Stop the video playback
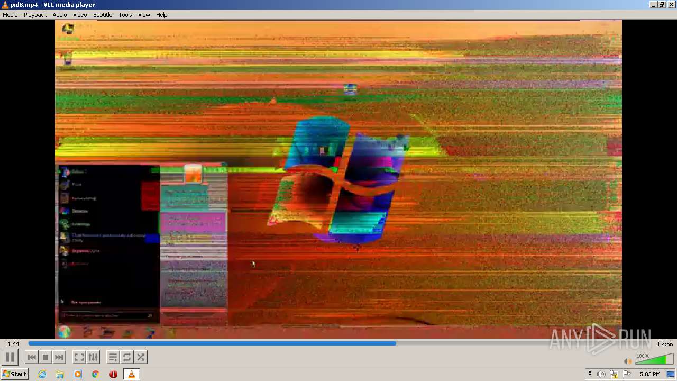677x381 pixels. 45,357
